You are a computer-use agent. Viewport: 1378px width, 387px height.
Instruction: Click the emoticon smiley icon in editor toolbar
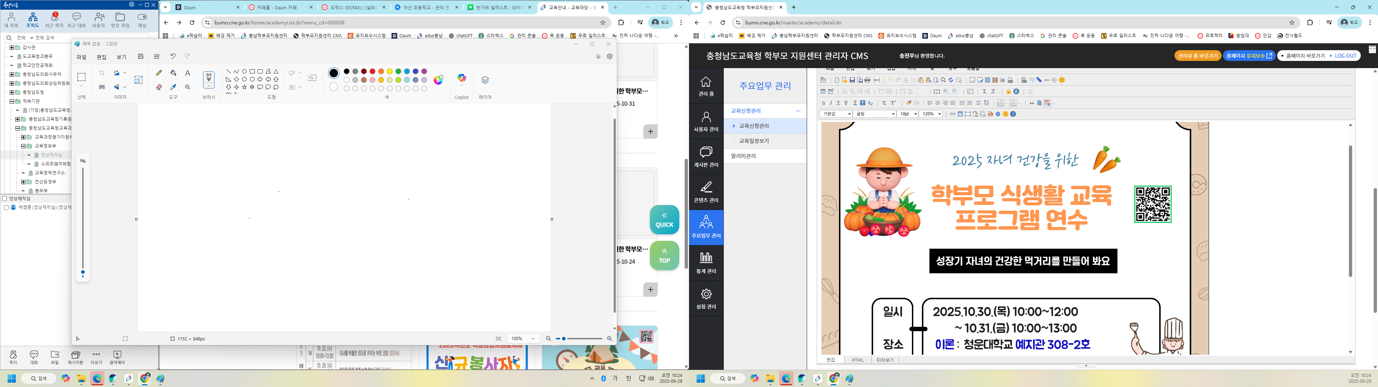tap(1062, 80)
